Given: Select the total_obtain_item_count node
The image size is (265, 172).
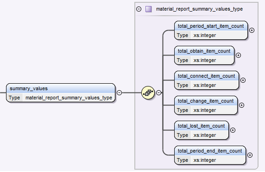Looking at the screenshot, I should [204, 55].
